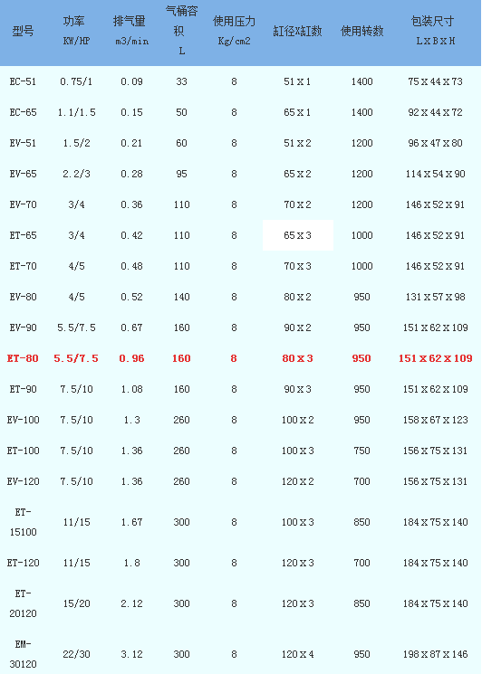Image resolution: width=482 pixels, height=674 pixels.
Task: Click the 使用转数 column header
Action: pyautogui.click(x=361, y=31)
